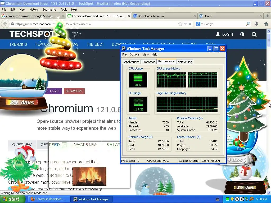Viewport: 271px width, 203px height.
Task: Select the OVERVIEW section tab
Action: (x=22, y=145)
